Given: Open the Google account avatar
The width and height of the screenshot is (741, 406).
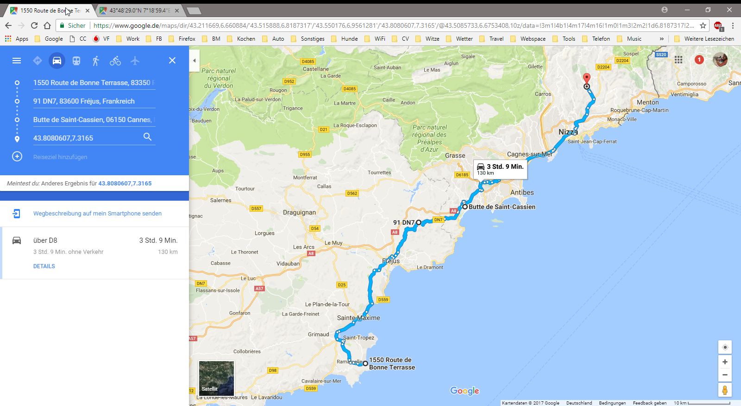Looking at the screenshot, I should pos(720,59).
